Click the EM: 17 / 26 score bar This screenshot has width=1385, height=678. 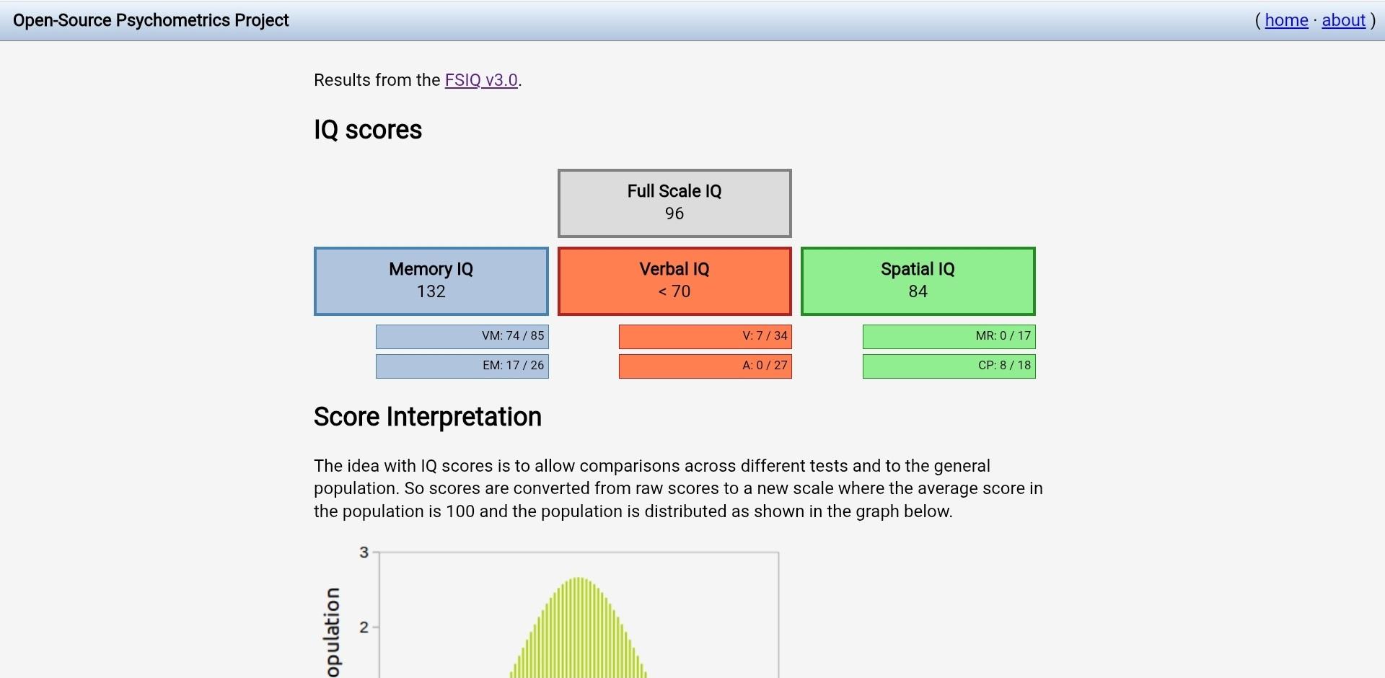[x=462, y=366]
